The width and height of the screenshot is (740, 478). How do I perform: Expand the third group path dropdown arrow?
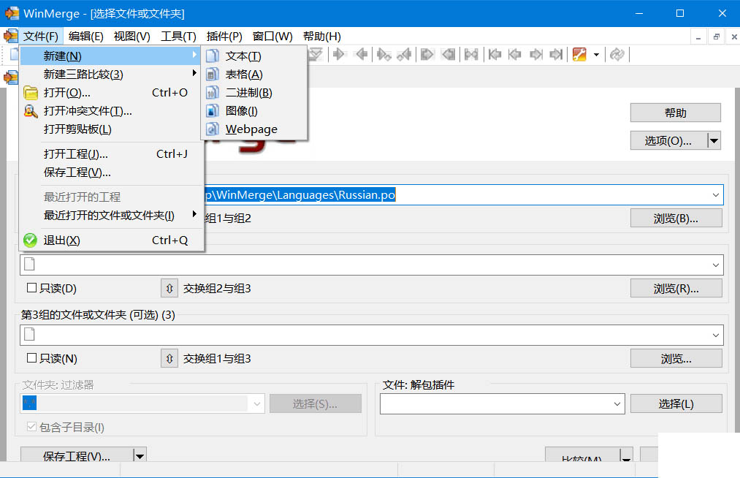[715, 335]
